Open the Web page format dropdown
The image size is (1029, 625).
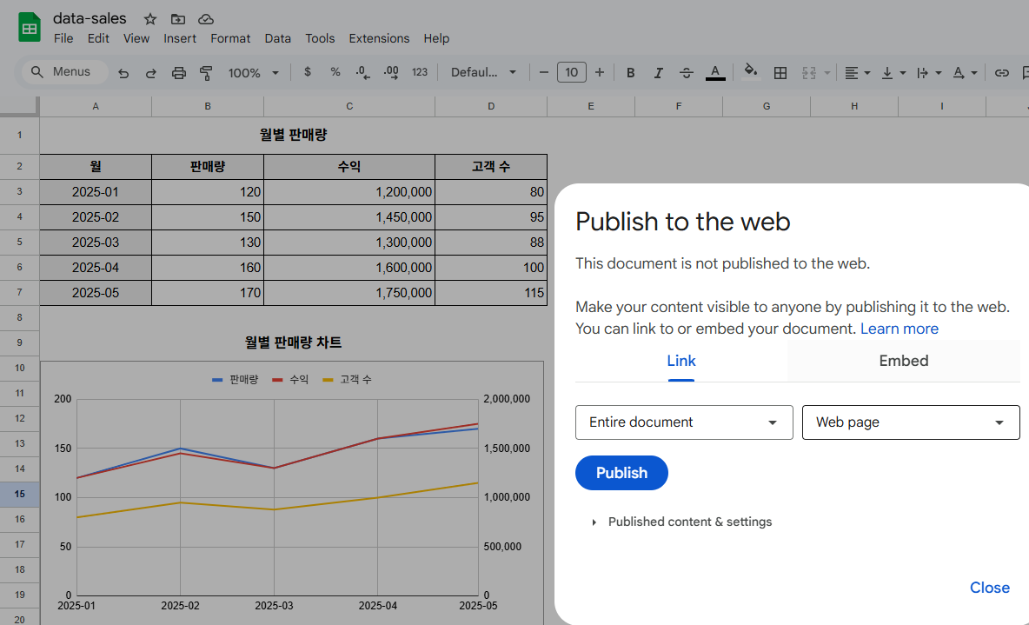click(x=911, y=422)
